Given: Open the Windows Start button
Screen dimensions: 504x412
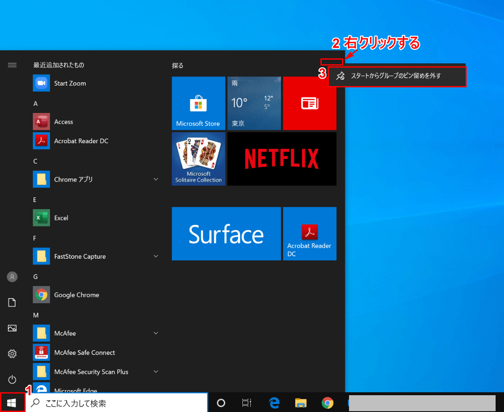Looking at the screenshot, I should coord(12,403).
